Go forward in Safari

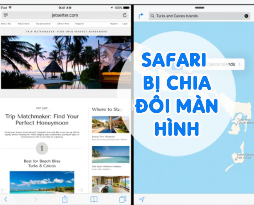click(36, 199)
